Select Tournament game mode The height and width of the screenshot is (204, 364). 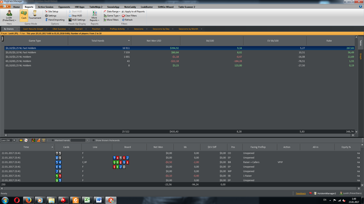(35, 15)
